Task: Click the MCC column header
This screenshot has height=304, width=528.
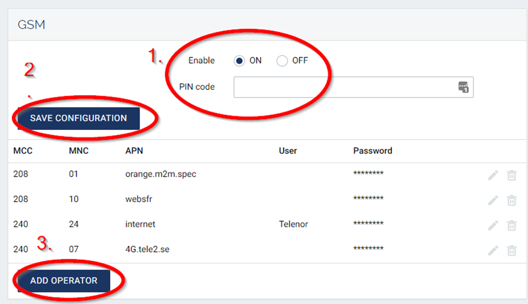Action: 23,151
